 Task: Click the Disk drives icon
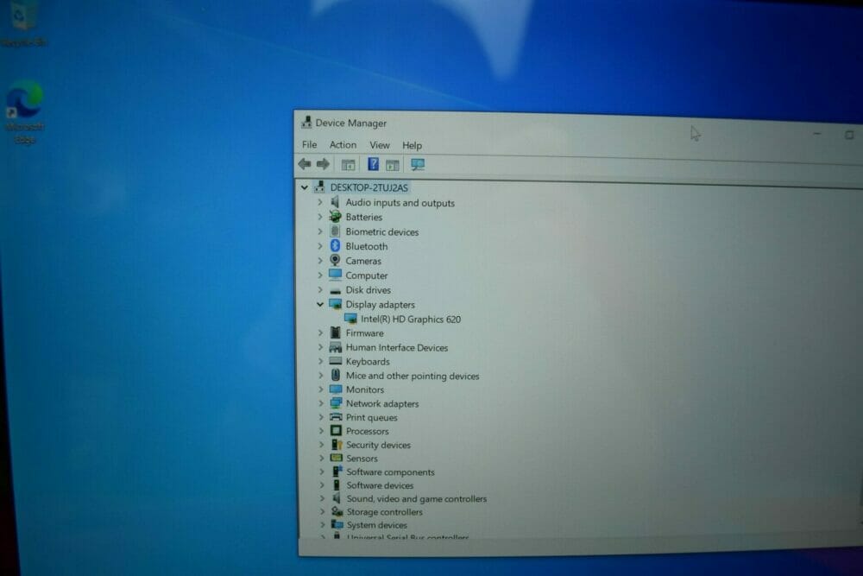[335, 290]
